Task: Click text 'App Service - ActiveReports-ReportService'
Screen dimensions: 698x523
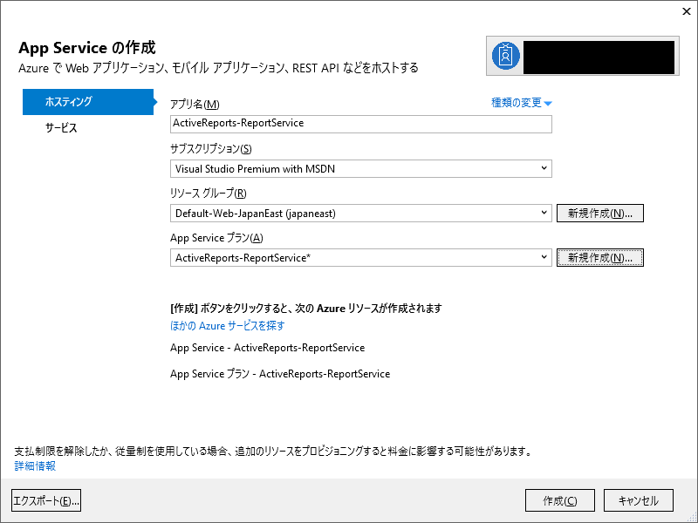Action: pyautogui.click(x=267, y=348)
